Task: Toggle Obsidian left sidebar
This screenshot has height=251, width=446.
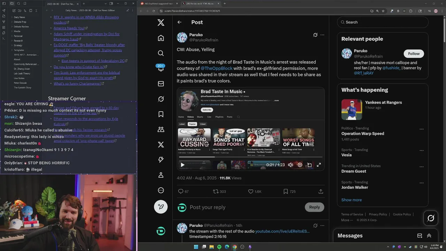Action: click(x=4, y=3)
